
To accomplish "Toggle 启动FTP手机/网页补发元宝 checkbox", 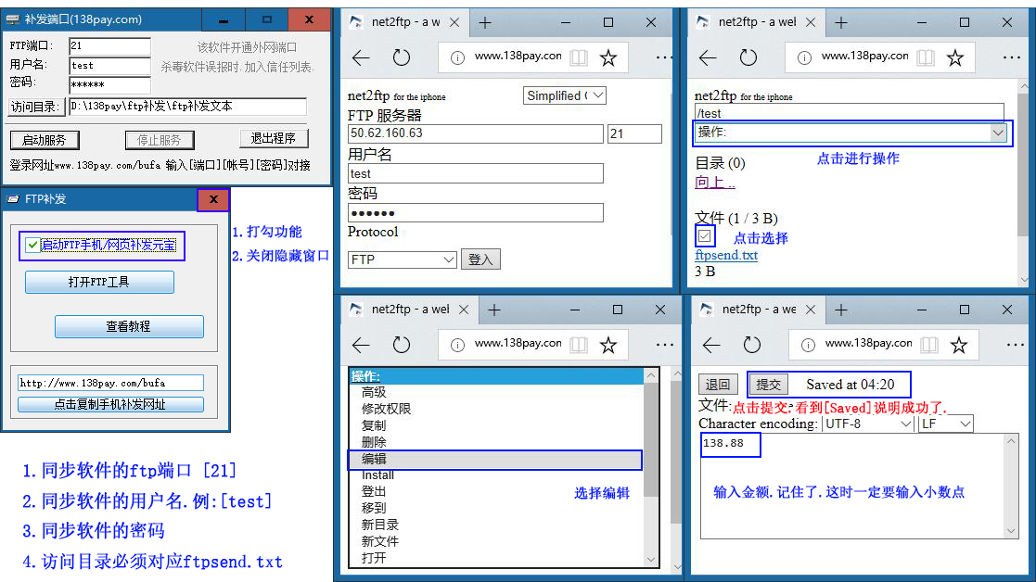I will (33, 246).
